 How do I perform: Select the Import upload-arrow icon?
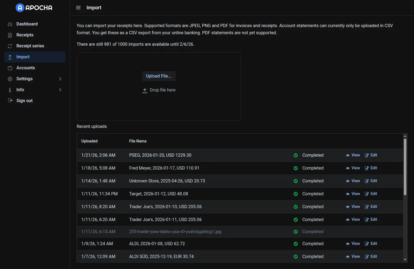click(10, 57)
